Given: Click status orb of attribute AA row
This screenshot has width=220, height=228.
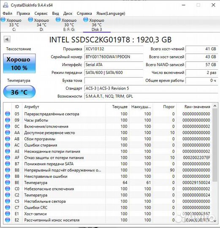Looking at the screenshot, I should click(x=8, y=133).
